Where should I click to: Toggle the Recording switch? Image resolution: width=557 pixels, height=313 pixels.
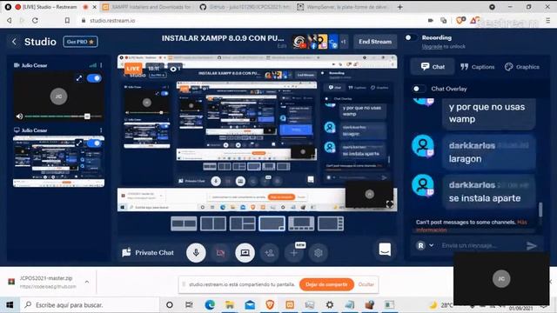point(410,37)
